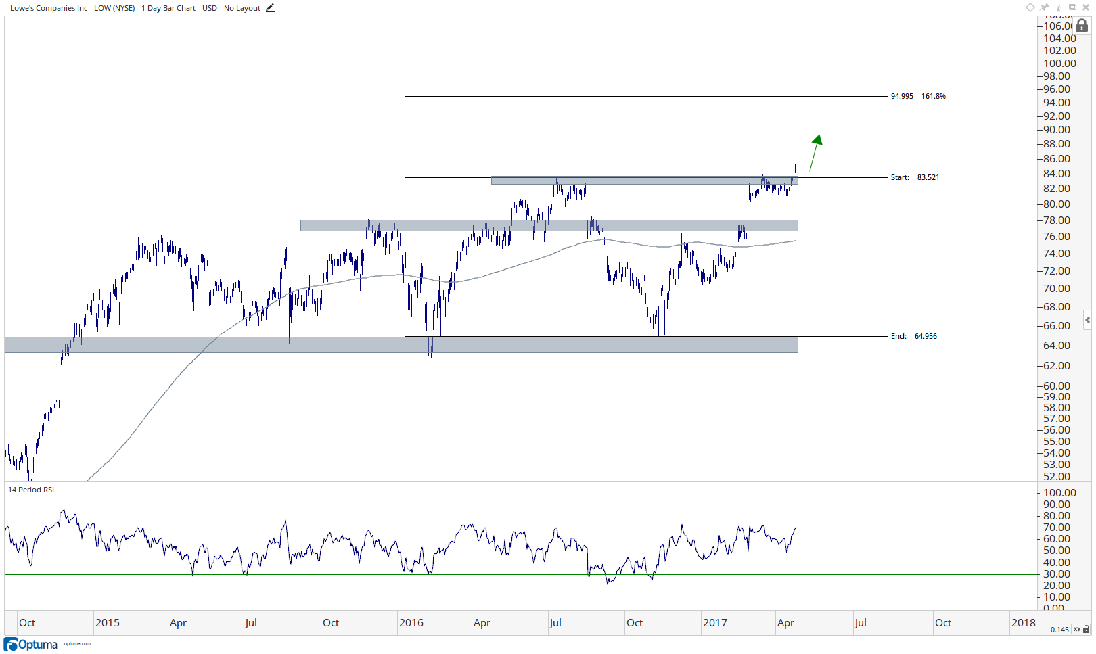Click the 30.00 label on the RSI scale
Image resolution: width=1096 pixels, height=654 pixels.
coord(1057,574)
